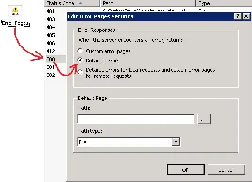Select status code 500 row

(x=55, y=59)
